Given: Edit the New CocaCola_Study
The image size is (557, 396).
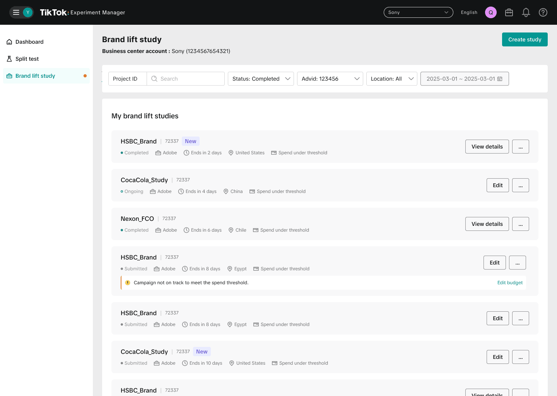Looking at the screenshot, I should pos(497,357).
